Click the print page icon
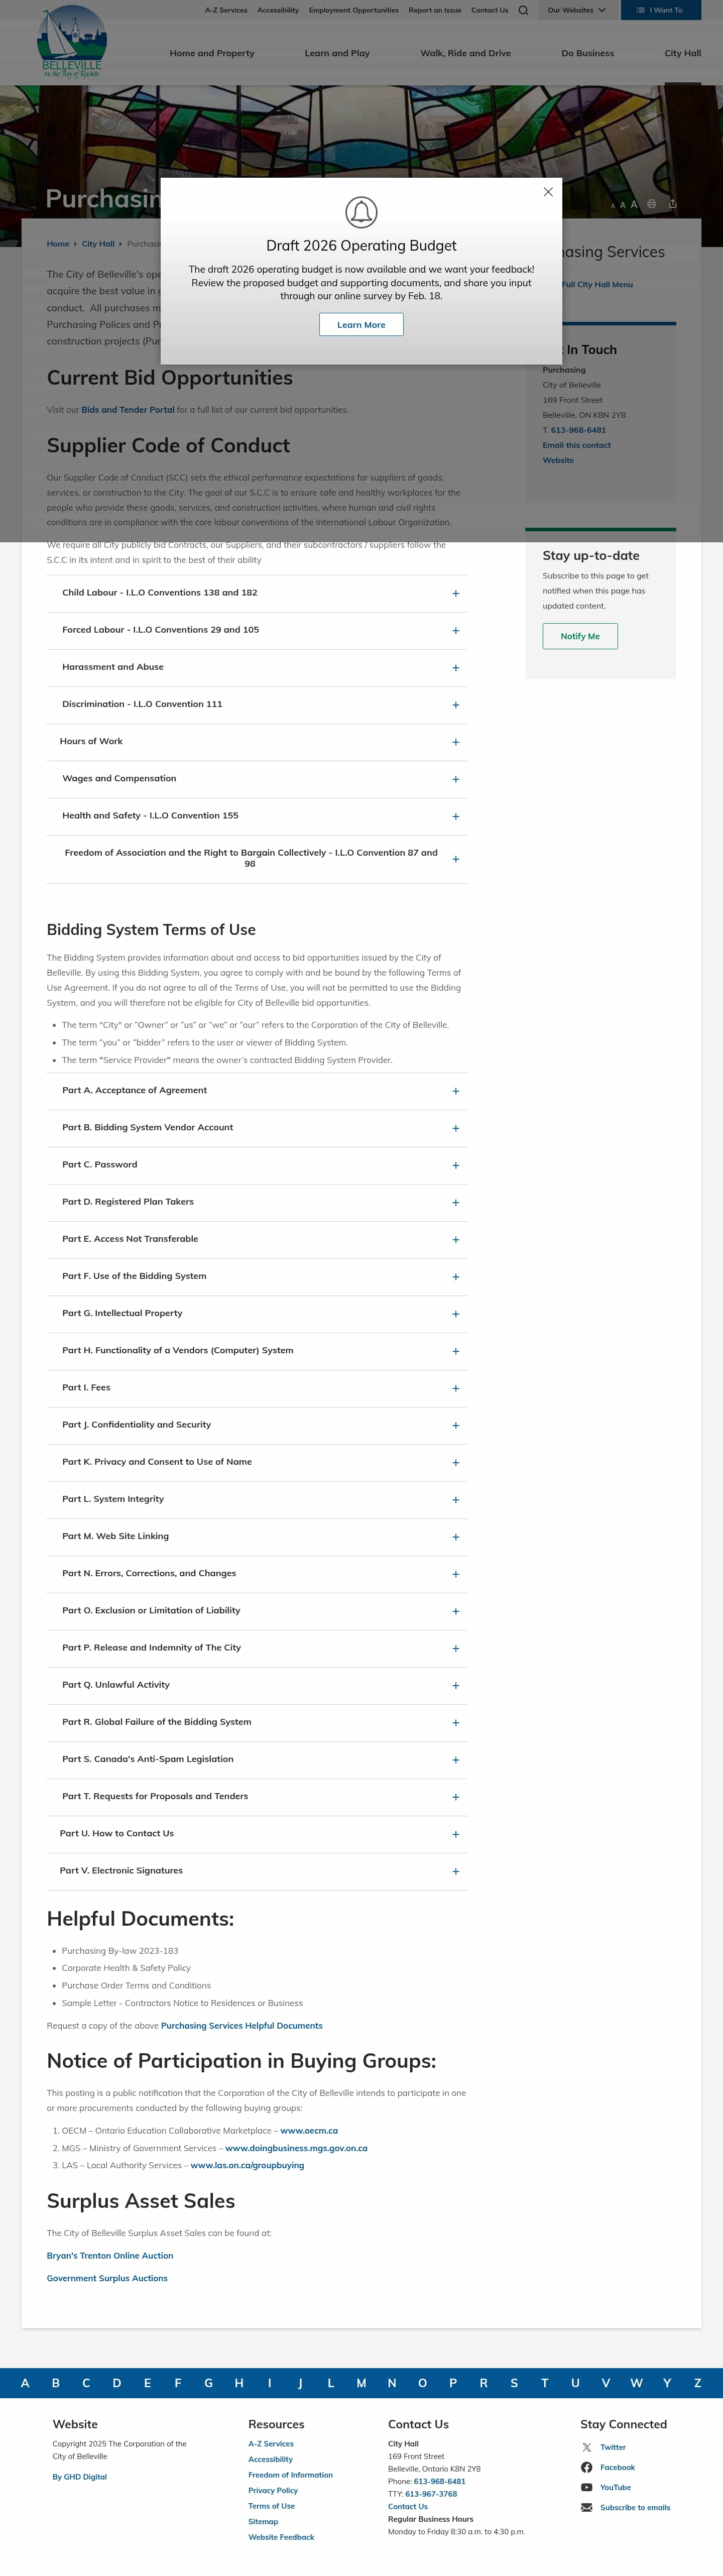 click(x=651, y=204)
